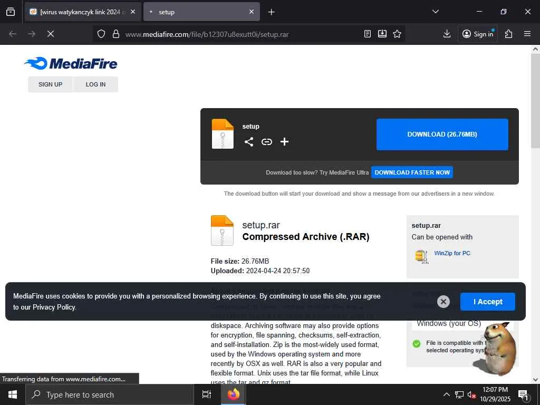The image size is (540, 405).
Task: Click the page vertical scrollbar
Action: point(535,101)
